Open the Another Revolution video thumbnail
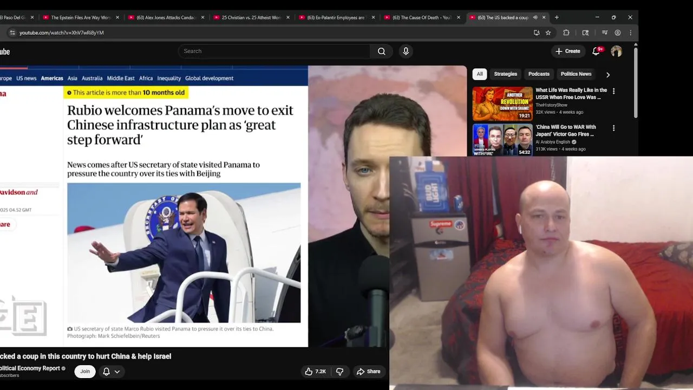This screenshot has height=390, width=693. pos(502,103)
